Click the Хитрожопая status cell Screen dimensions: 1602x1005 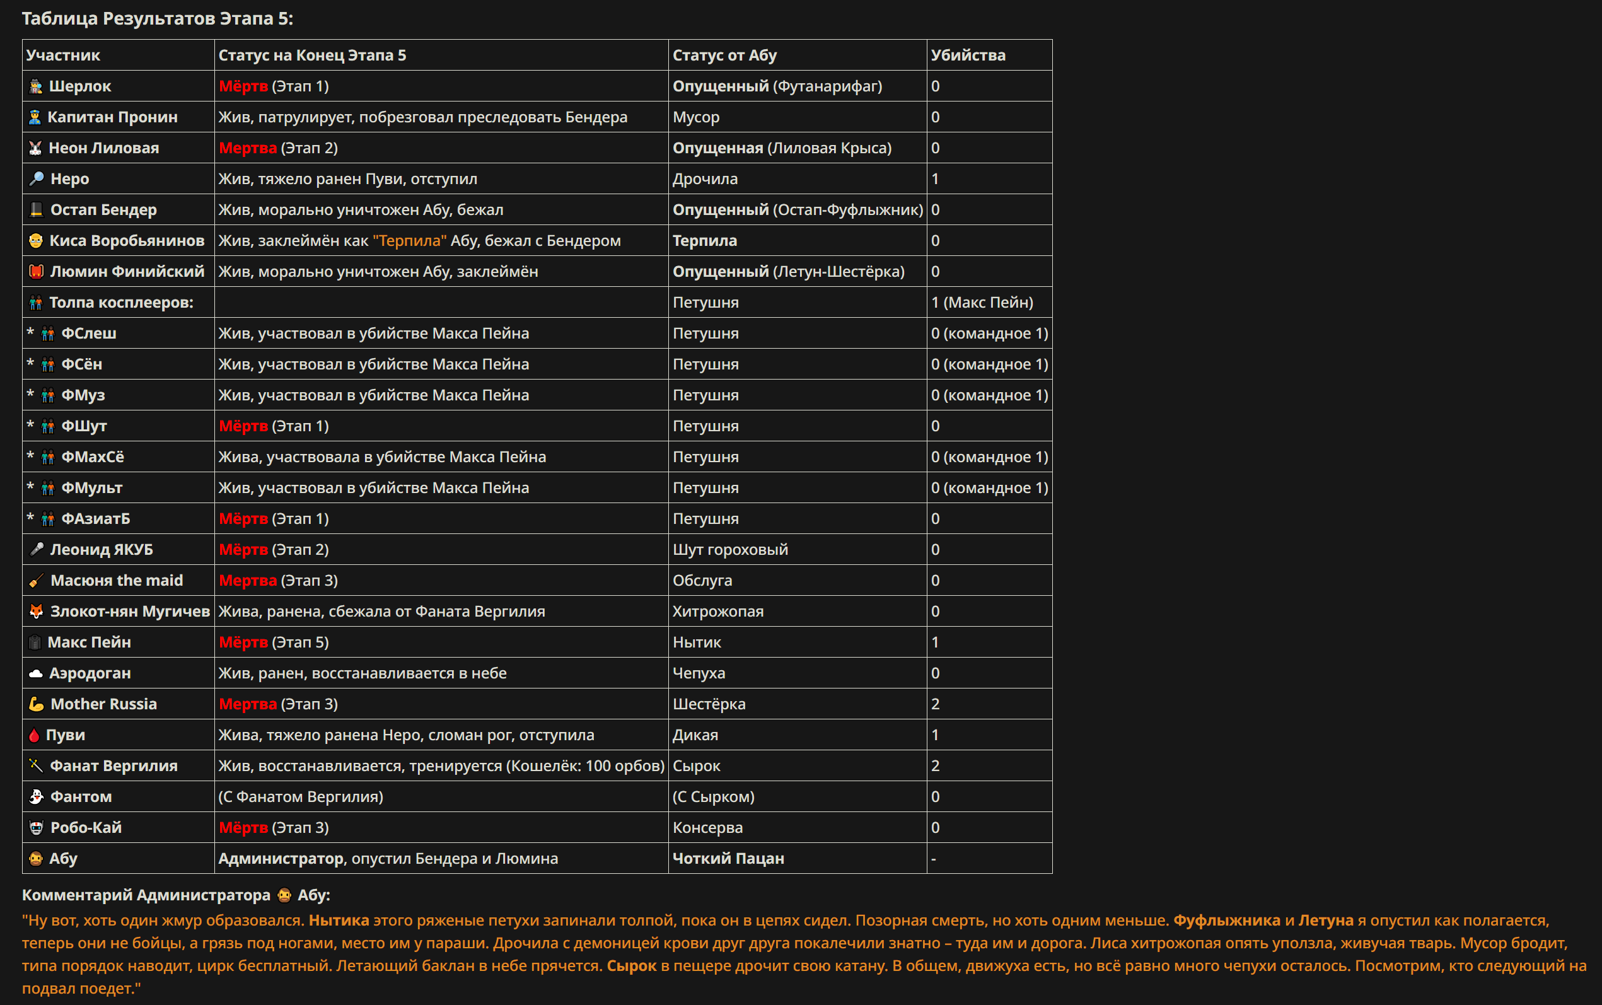(798, 612)
